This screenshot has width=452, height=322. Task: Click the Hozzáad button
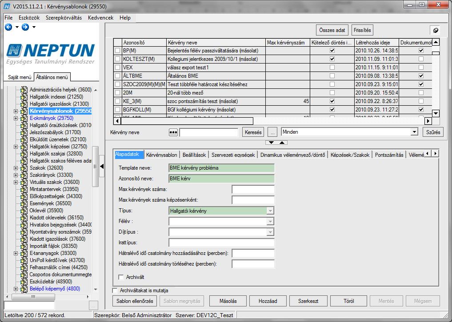point(268,301)
